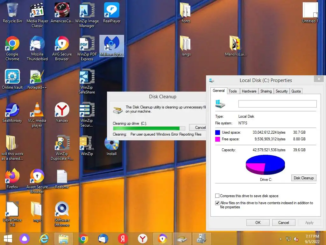Select the Google Chrome desktop shortcut
Viewport: 326px width, 245px height.
click(x=12, y=48)
